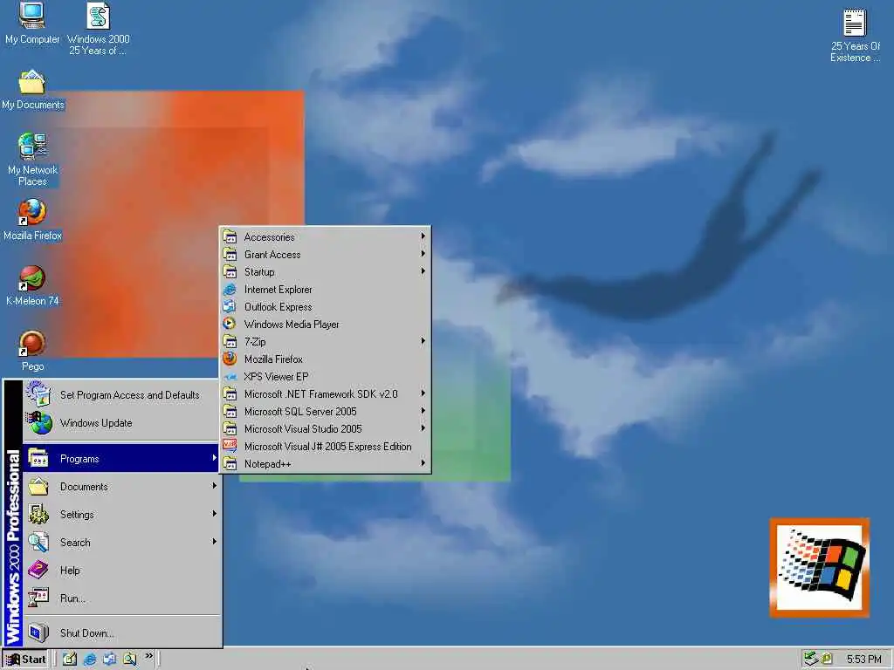Click the network tray icon in system tray
The width and height of the screenshot is (894, 670).
pos(811,659)
